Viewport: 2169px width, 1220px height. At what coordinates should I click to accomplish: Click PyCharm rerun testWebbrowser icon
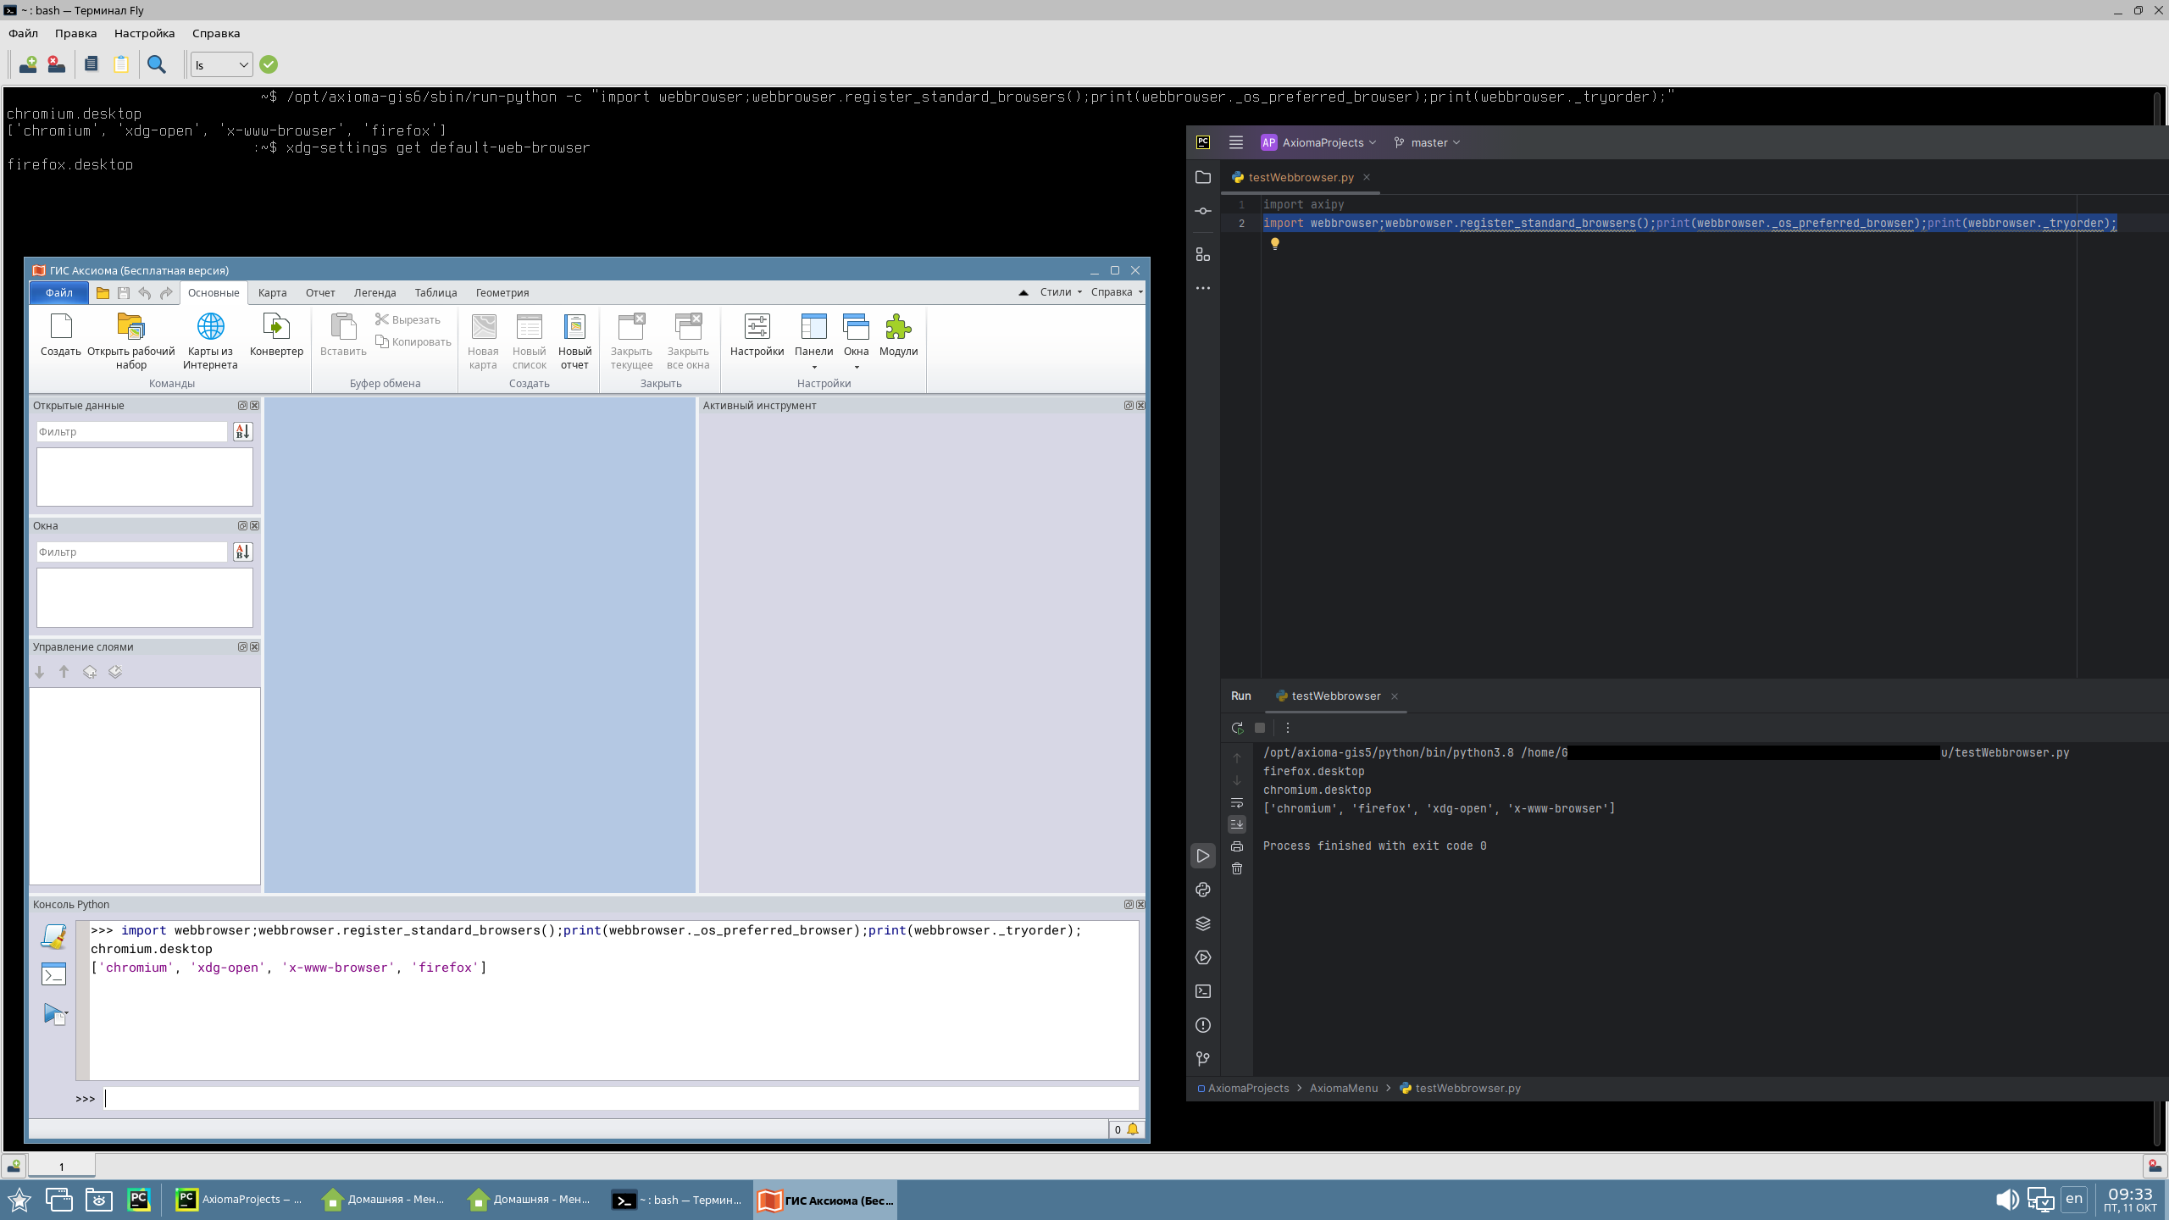click(x=1237, y=728)
